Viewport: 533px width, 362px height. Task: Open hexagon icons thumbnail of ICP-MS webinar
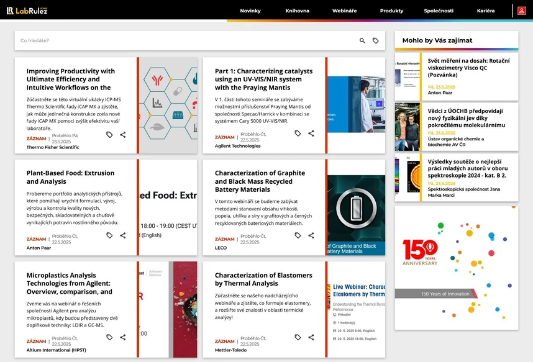click(x=168, y=105)
